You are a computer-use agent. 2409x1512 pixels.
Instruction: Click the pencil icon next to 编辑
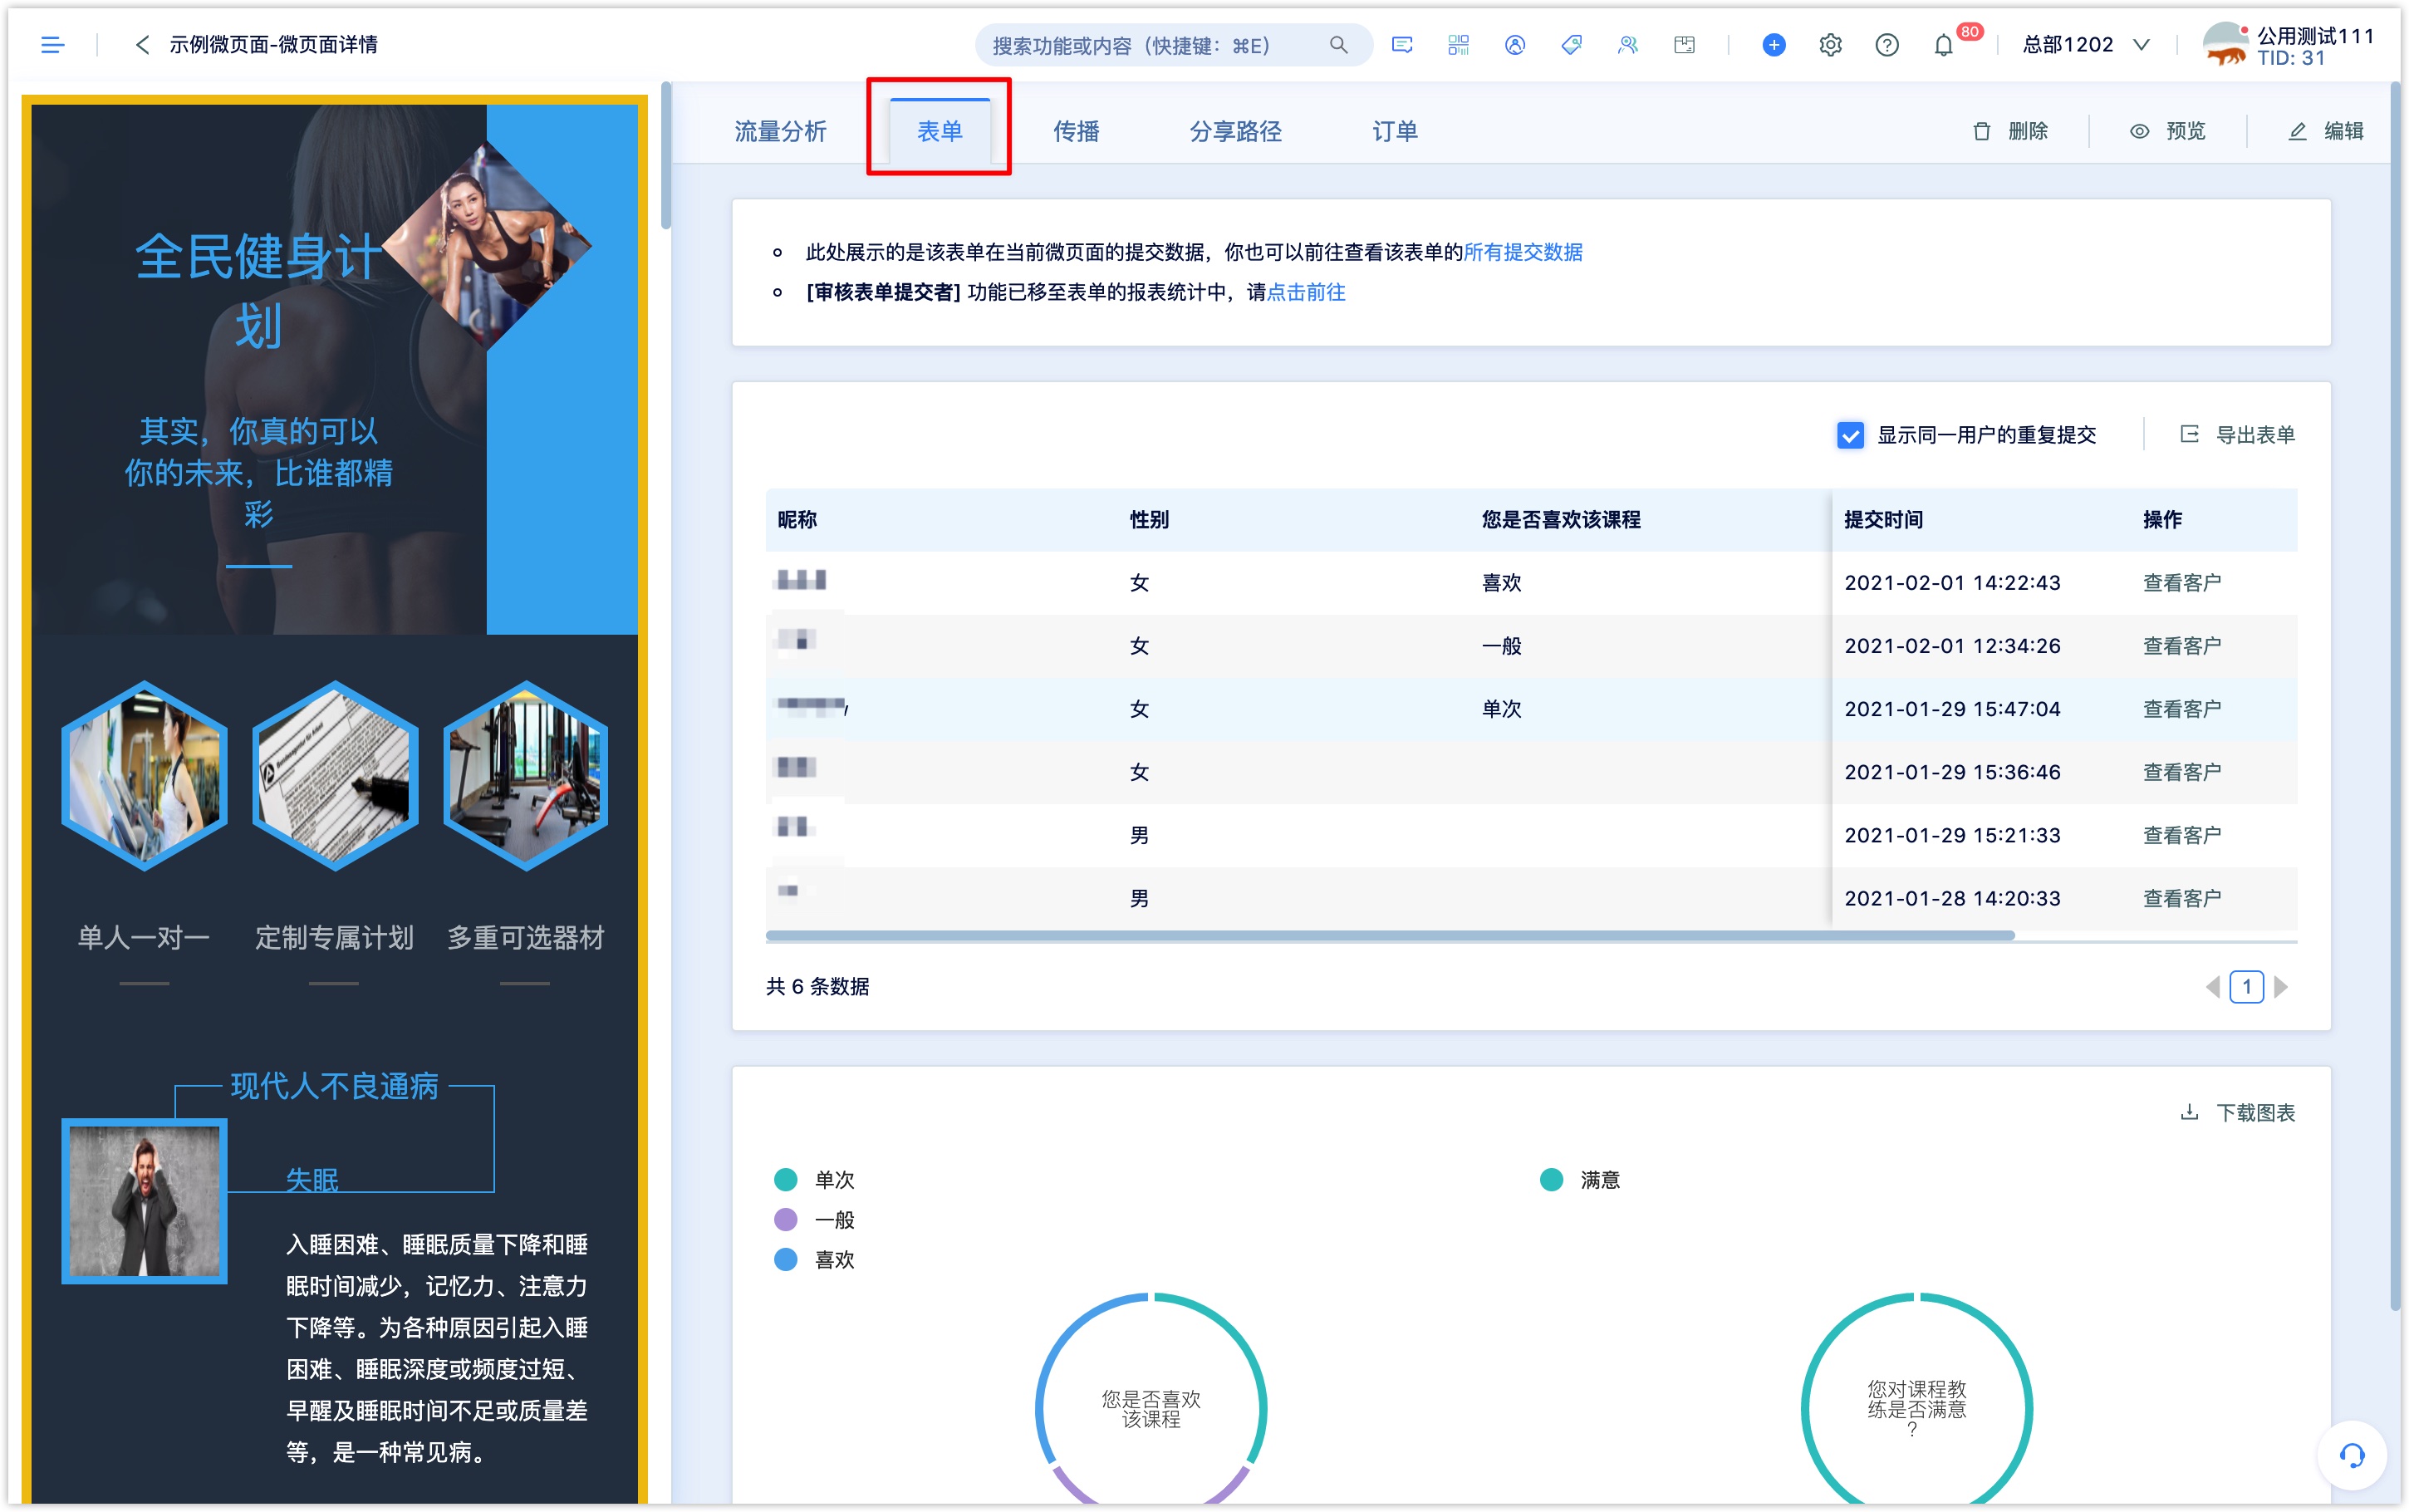click(2297, 131)
